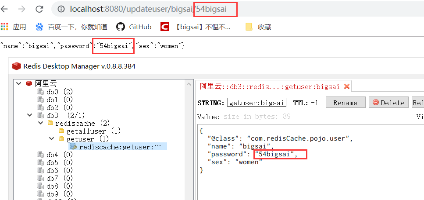The image size is (424, 200).
Task: Click the localhost URL address bar
Action: [x=238, y=9]
